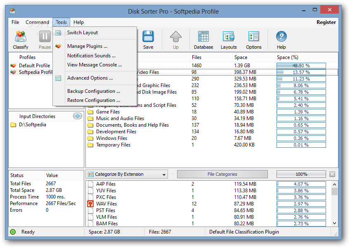Click the Default Profile icon
This screenshot has height=248, width=350.
pyautogui.click(x=13, y=65)
